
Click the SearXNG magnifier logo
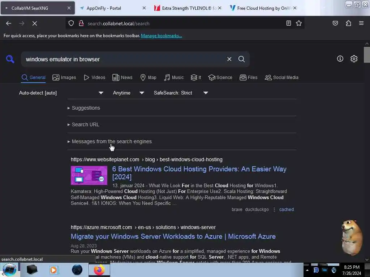pyautogui.click(x=10, y=59)
